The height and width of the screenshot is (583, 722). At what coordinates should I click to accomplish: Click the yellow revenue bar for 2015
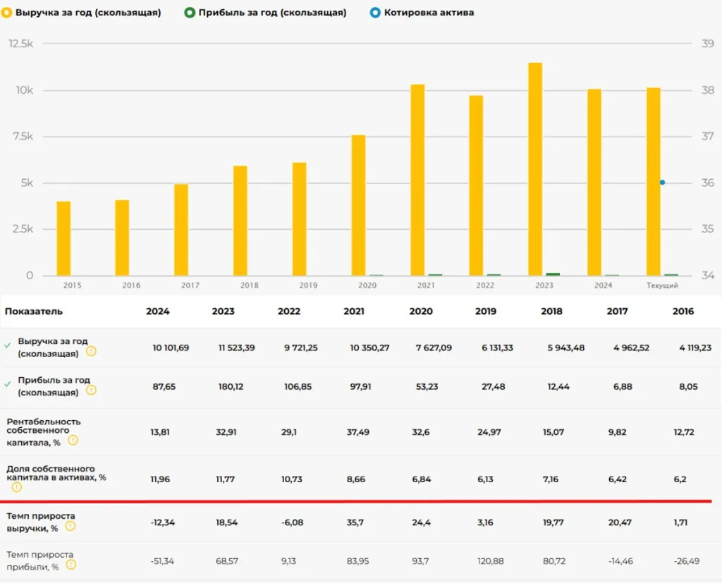coord(63,238)
